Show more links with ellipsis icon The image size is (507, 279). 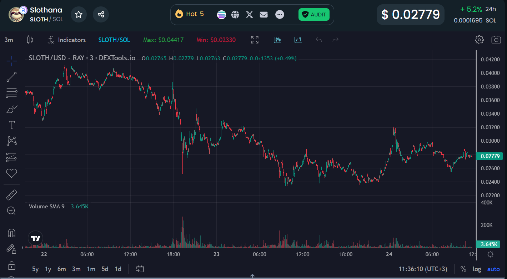point(280,15)
